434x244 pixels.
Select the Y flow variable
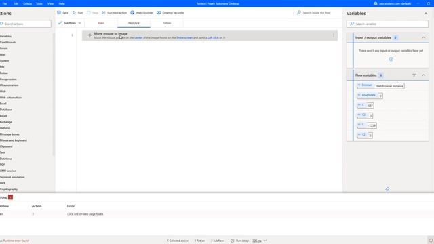[x=367, y=125]
